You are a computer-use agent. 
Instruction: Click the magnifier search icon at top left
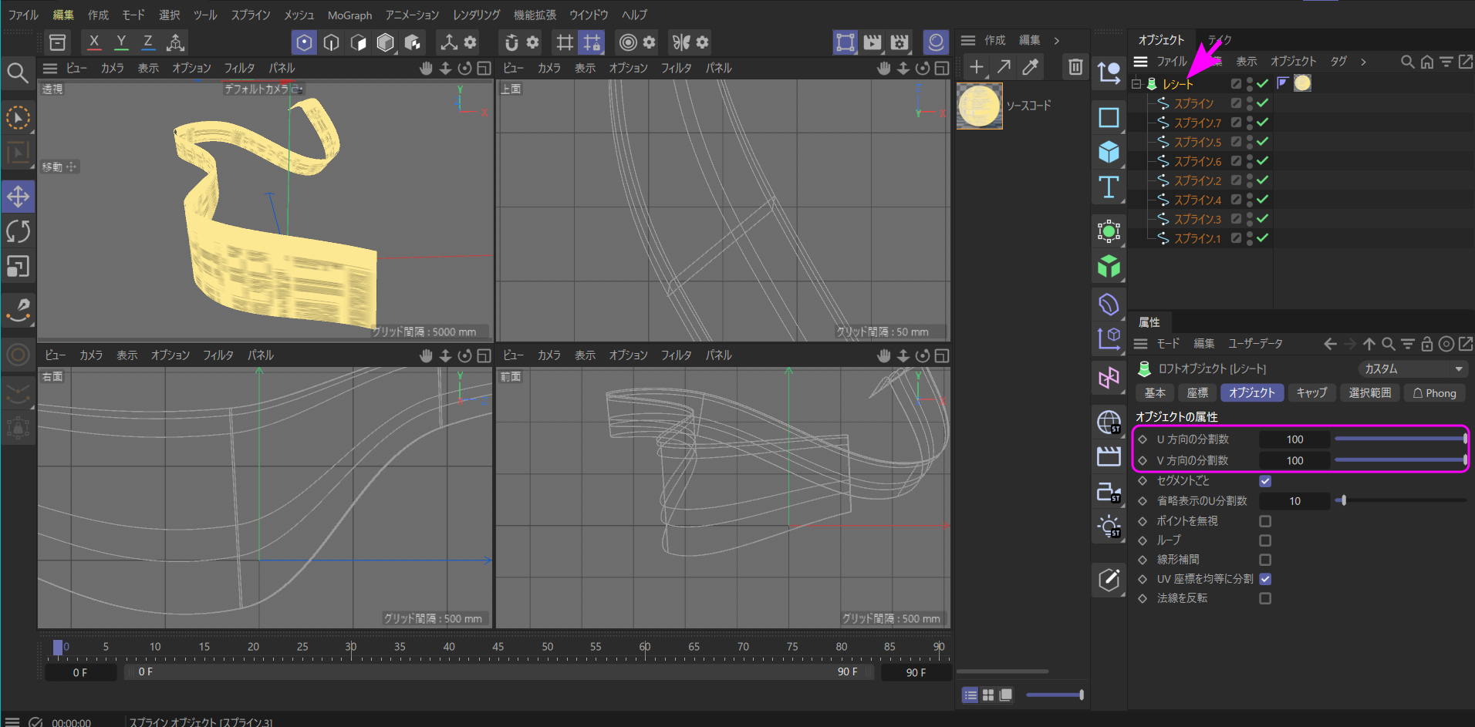click(18, 73)
